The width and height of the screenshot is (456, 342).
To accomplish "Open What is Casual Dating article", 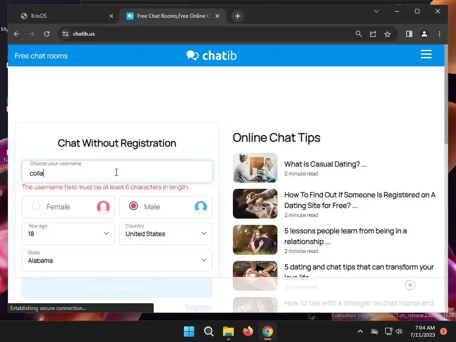I will tap(326, 164).
